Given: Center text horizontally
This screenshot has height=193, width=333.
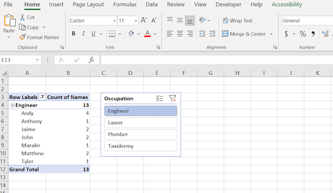Looking at the screenshot, I should (180, 33).
